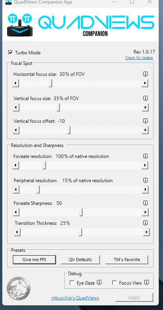
Task: Enable the Focus View debug checkbox
Action: pyautogui.click(x=114, y=283)
